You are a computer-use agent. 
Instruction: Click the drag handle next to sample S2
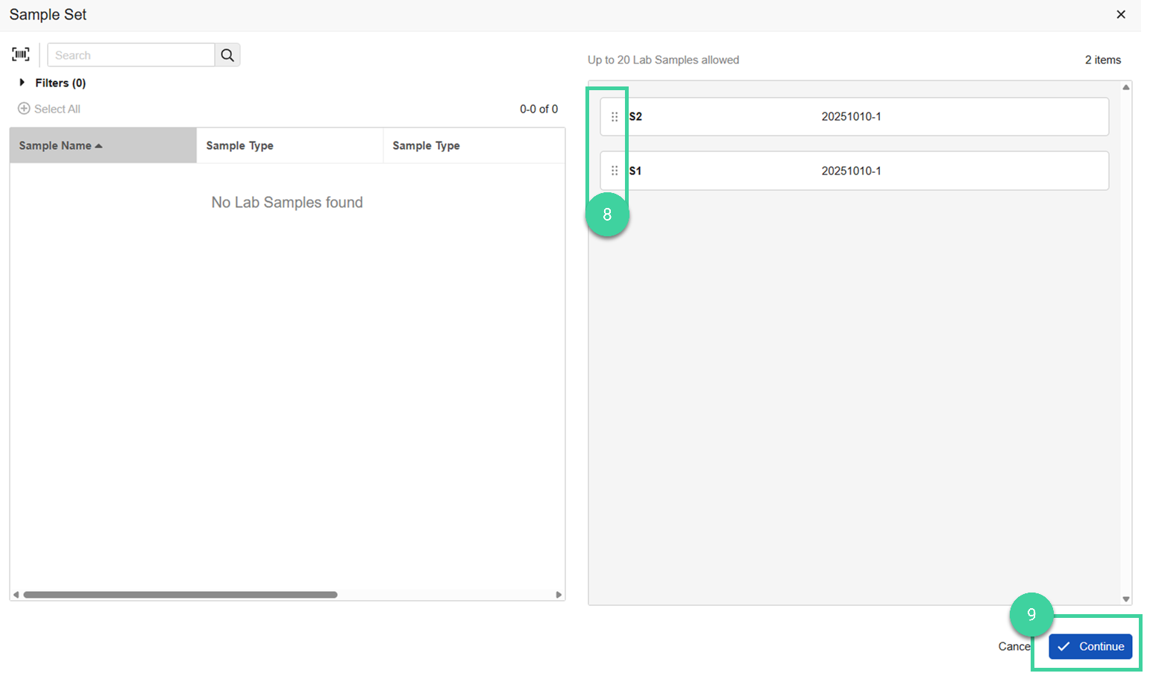[614, 116]
